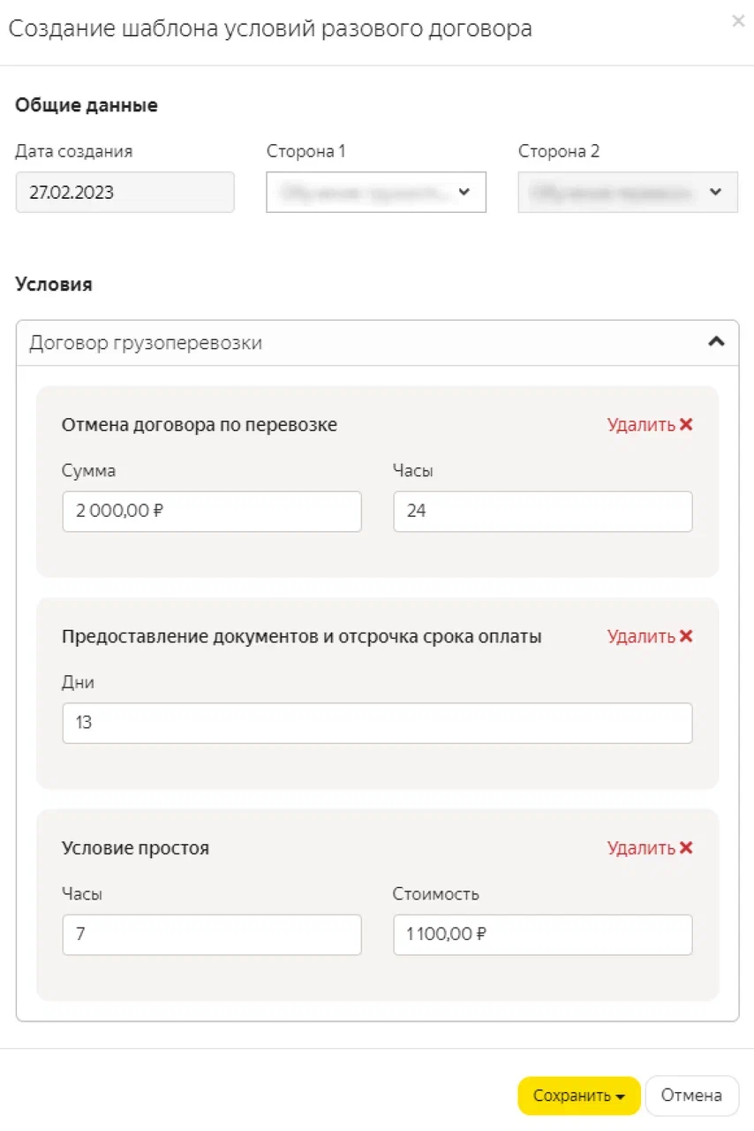Collapse the Договор грузоперевозки section
Image resolution: width=754 pixels, height=1131 pixels.
pos(717,343)
